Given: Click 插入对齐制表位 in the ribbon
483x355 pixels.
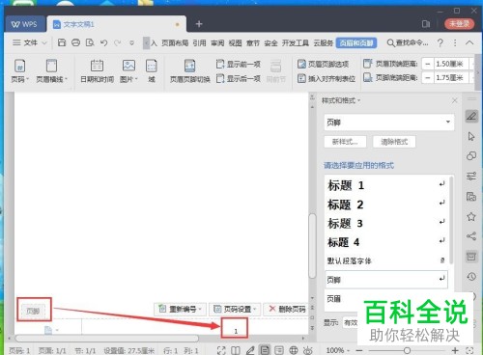Looking at the screenshot, I should pos(327,78).
